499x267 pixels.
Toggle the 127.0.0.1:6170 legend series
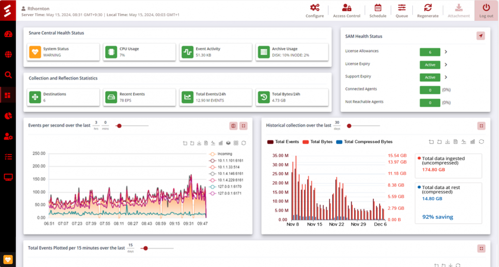225,187
